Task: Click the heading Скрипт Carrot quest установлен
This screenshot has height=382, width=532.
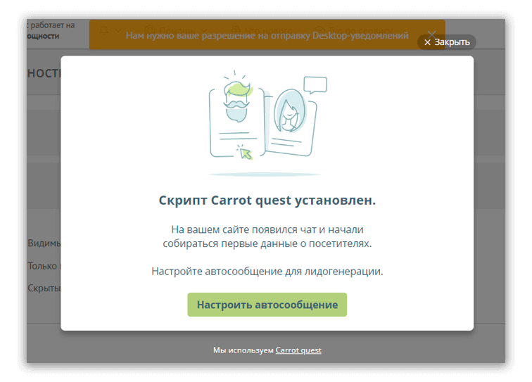Action: [x=267, y=200]
